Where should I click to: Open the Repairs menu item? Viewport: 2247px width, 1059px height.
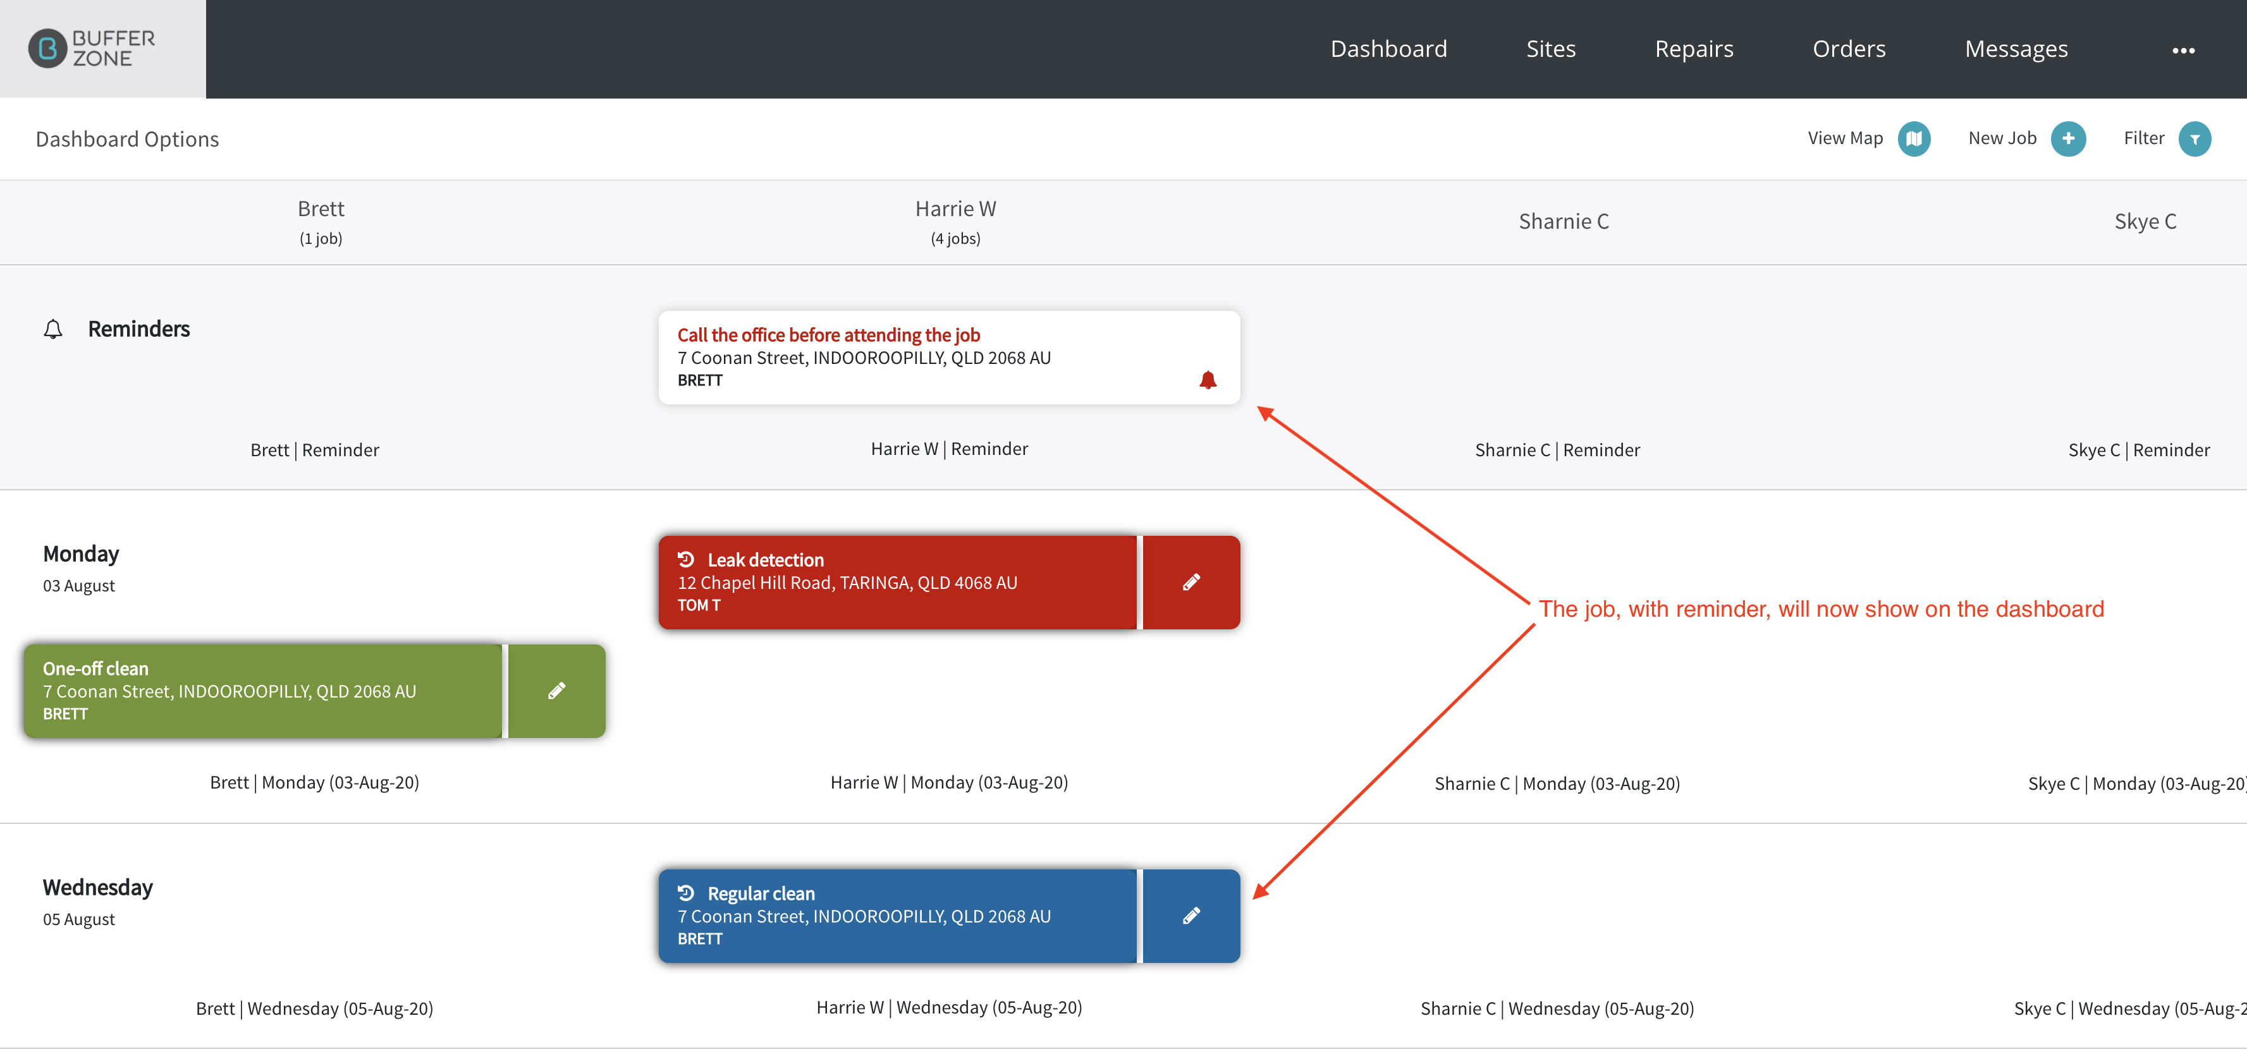1694,49
